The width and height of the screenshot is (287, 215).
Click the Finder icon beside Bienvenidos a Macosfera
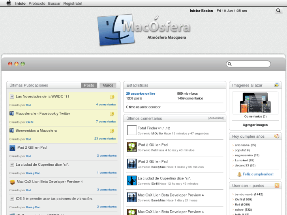pyautogui.click(x=12, y=131)
